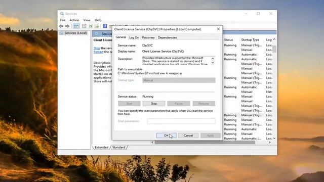This screenshot has height=182, width=324.
Task: Click the Pause button in the dialog
Action: (x=179, y=104)
